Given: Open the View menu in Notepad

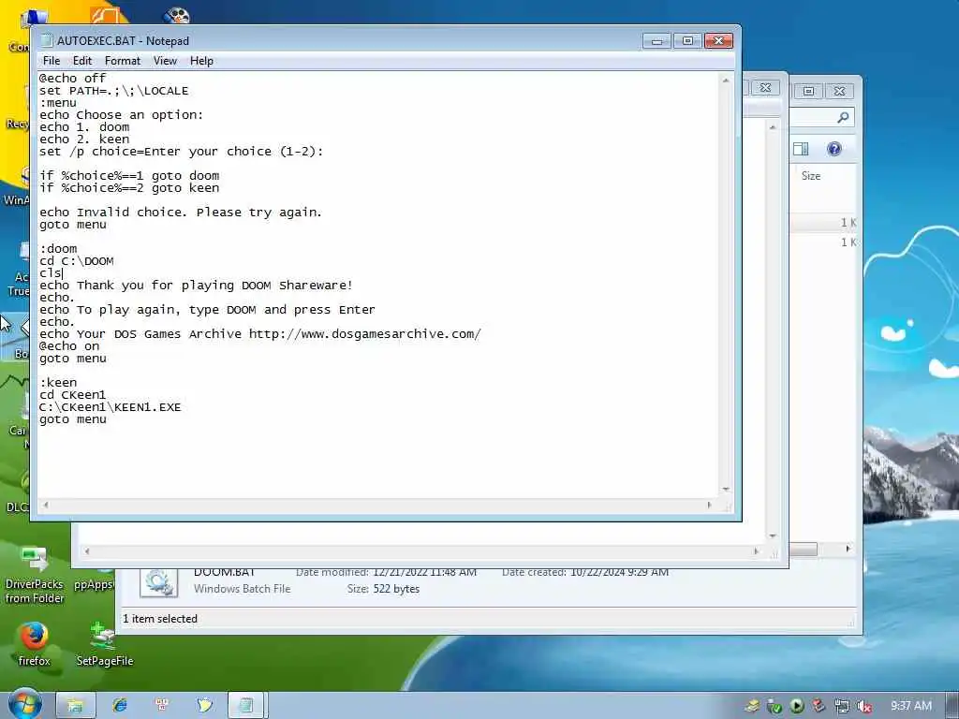Looking at the screenshot, I should pos(165,61).
